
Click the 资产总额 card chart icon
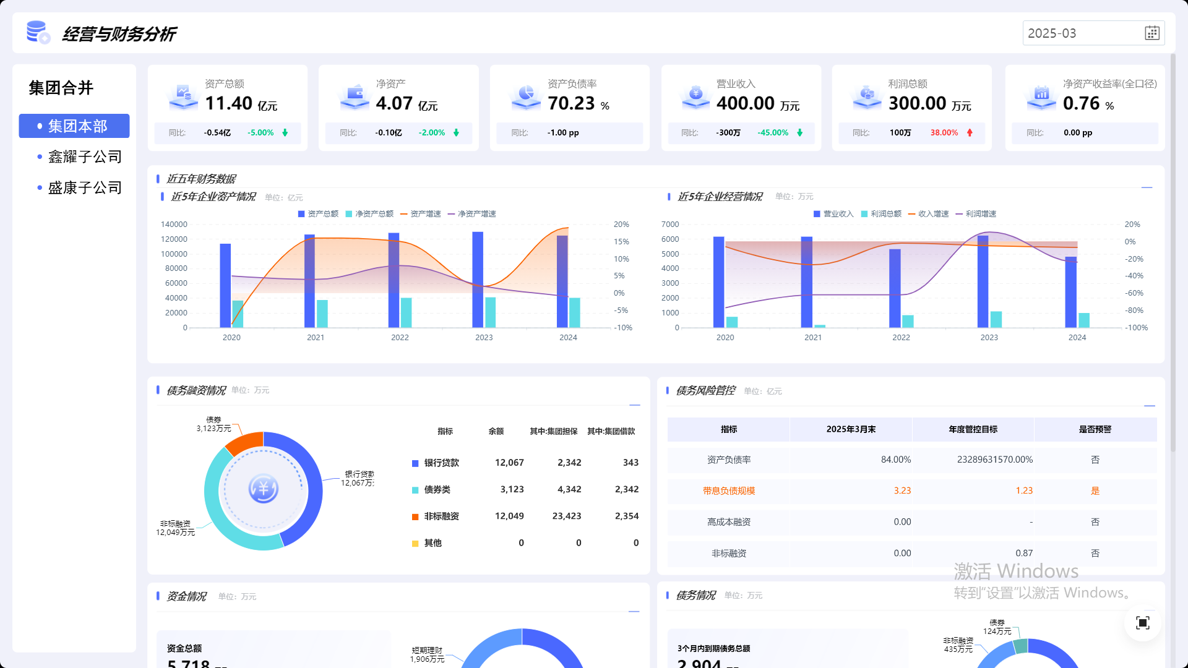coord(183,96)
